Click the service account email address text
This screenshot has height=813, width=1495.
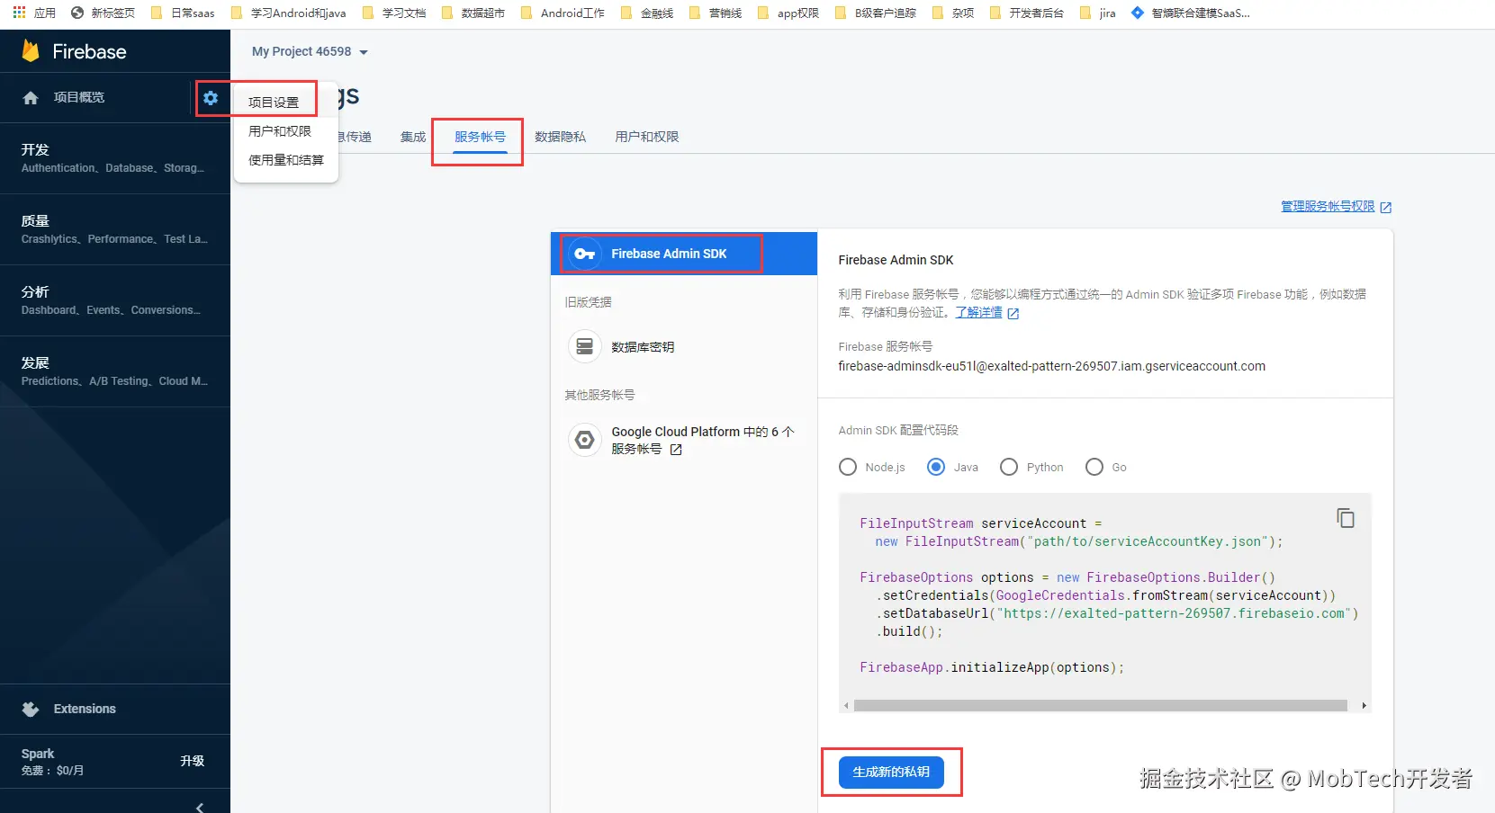click(1051, 366)
